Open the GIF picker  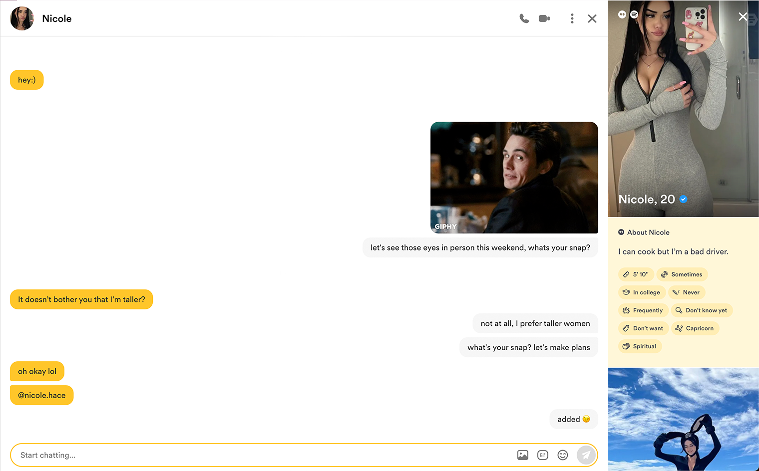[x=543, y=455]
